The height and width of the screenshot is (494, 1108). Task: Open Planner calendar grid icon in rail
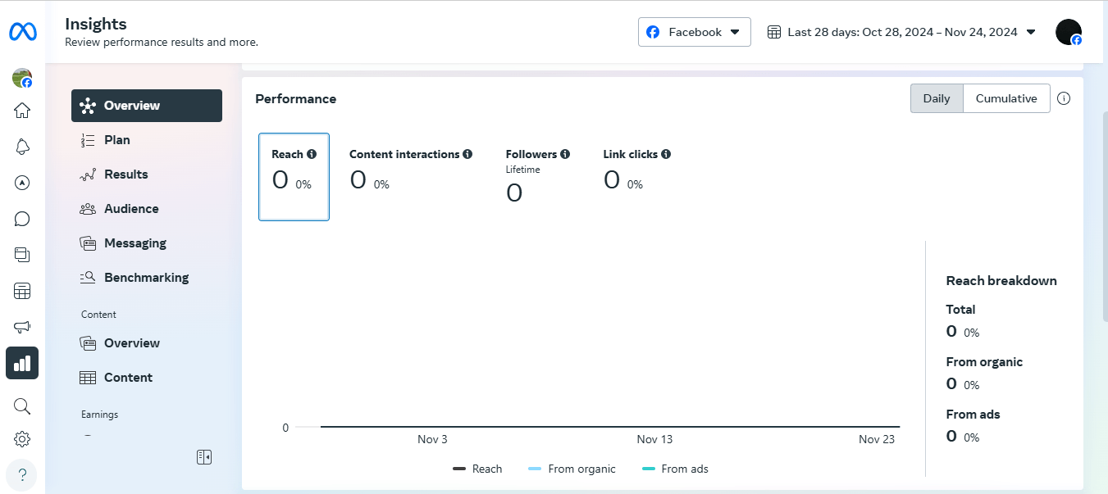point(22,291)
